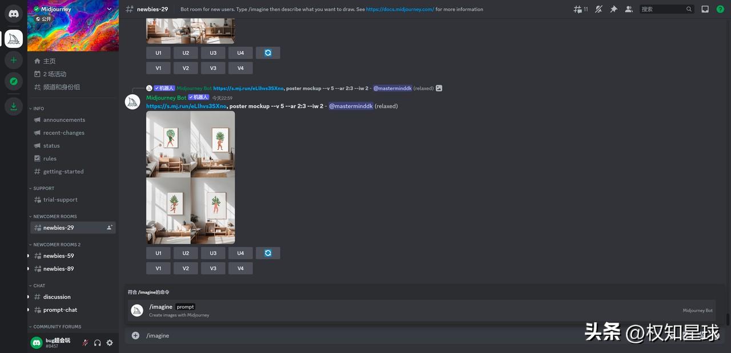Toggle microphone mute in user panel
The image size is (731, 353).
(85, 343)
